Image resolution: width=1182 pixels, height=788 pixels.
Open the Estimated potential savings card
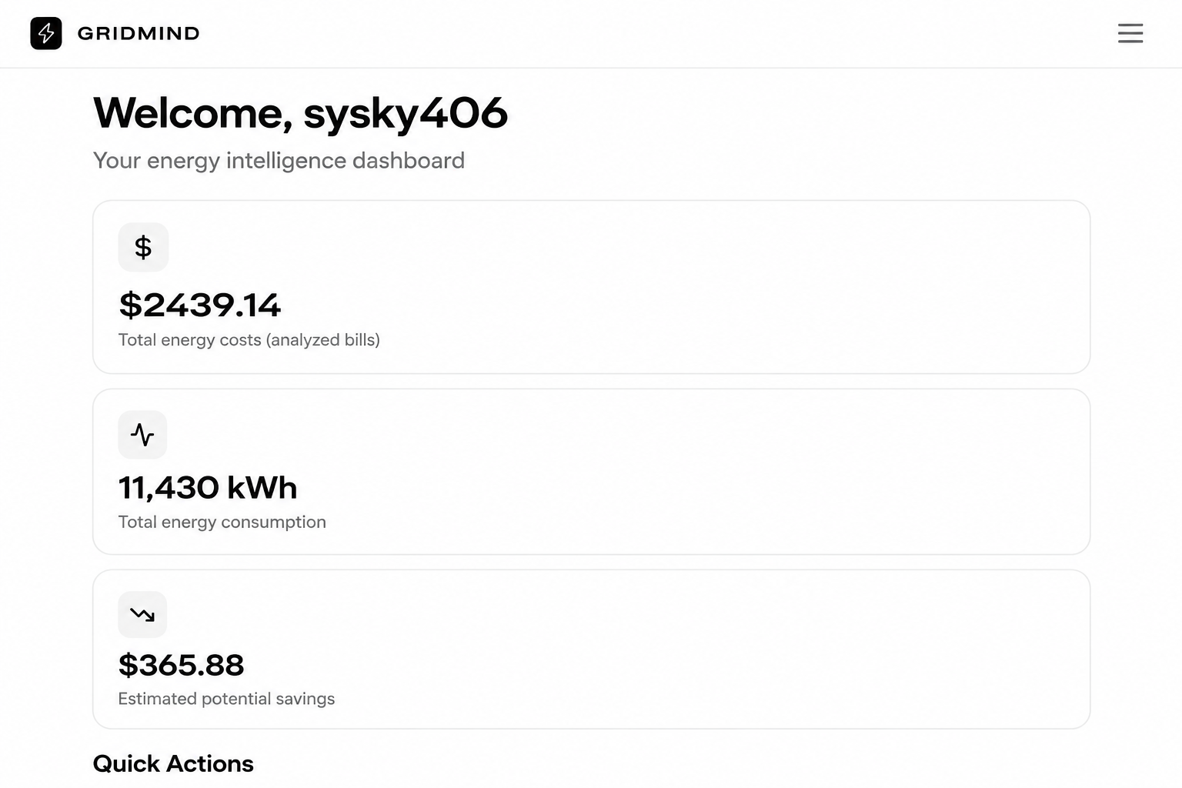click(591, 649)
